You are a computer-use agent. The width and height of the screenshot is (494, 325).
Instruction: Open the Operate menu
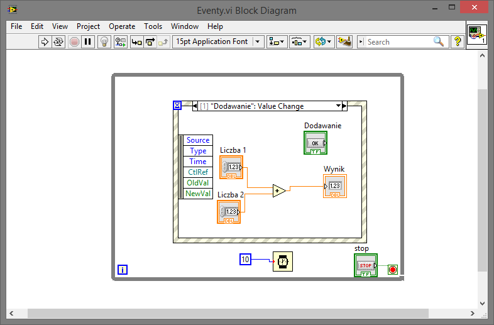point(122,26)
